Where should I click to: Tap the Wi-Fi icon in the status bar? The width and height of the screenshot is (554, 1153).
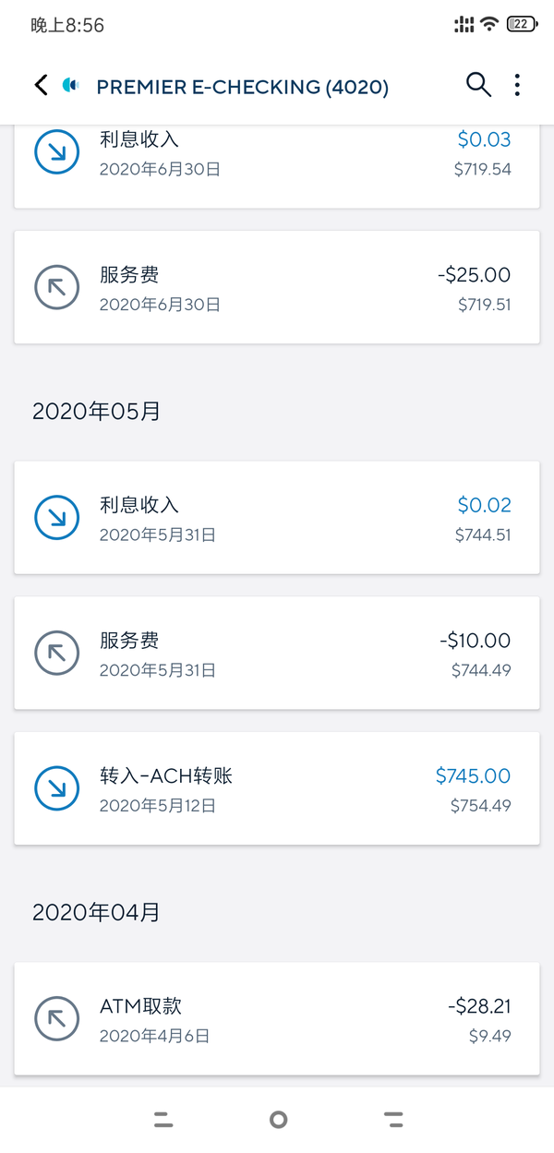coord(488,22)
